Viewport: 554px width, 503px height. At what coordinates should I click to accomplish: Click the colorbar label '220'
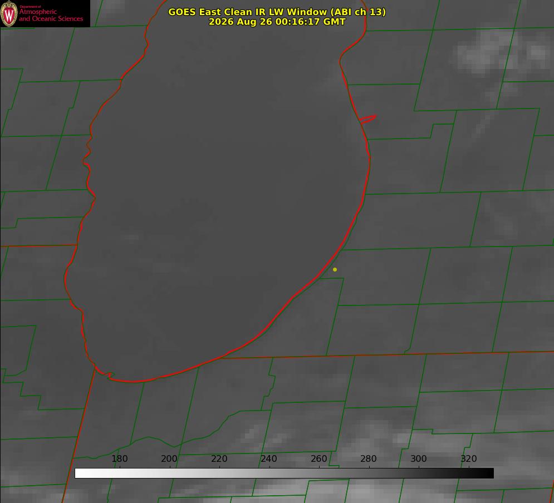219,458
